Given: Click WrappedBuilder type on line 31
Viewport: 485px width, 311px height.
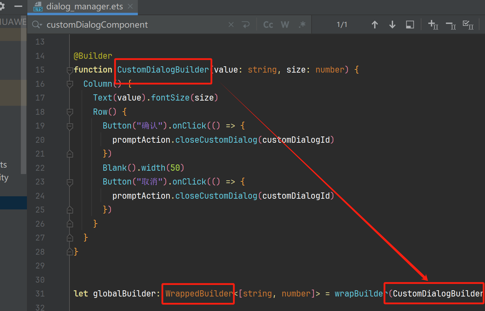Looking at the screenshot, I should pyautogui.click(x=199, y=294).
